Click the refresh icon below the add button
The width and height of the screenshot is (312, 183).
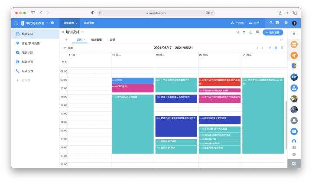(x=281, y=40)
